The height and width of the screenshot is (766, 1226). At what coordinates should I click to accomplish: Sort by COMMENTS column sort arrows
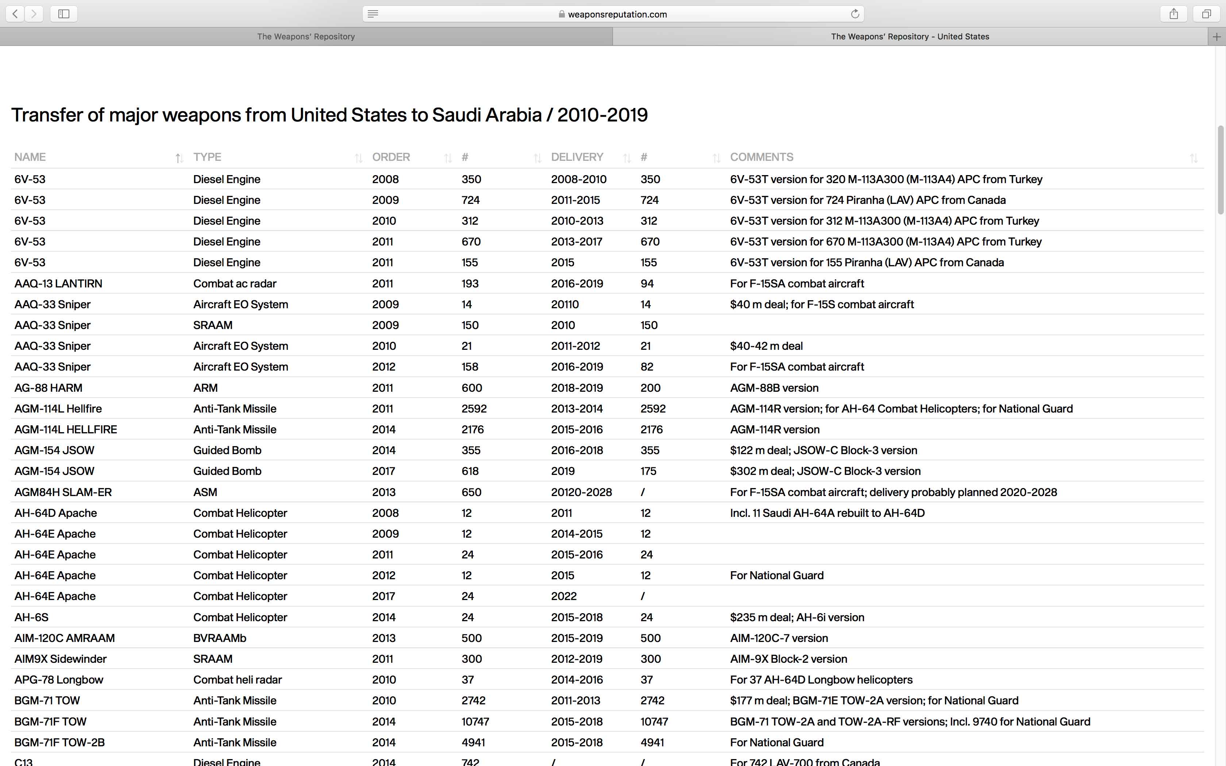coord(1193,158)
